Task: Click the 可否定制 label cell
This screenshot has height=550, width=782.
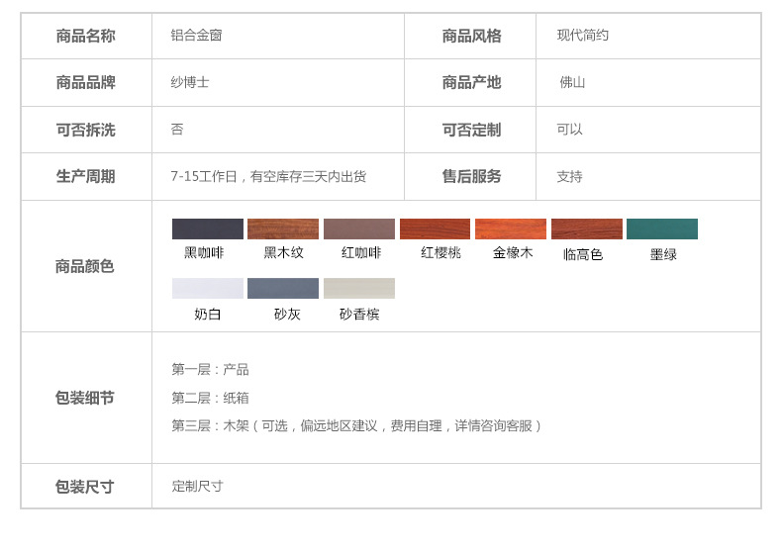Action: (x=471, y=130)
